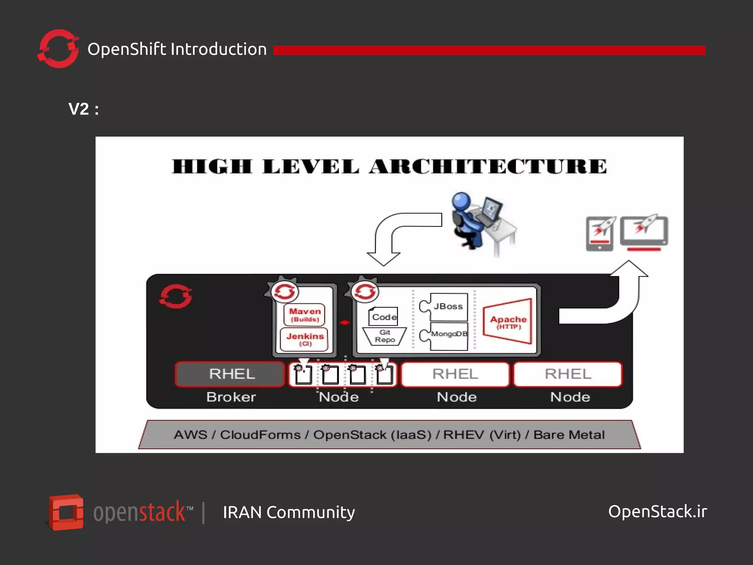
Task: Click the openstack wordmark in the footer
Action: pos(143,512)
